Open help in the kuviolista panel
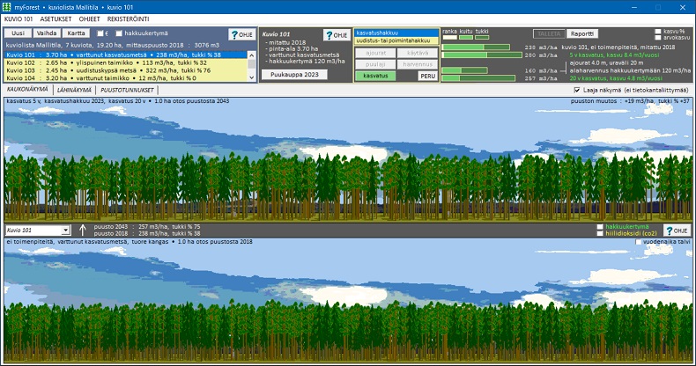 click(x=241, y=34)
